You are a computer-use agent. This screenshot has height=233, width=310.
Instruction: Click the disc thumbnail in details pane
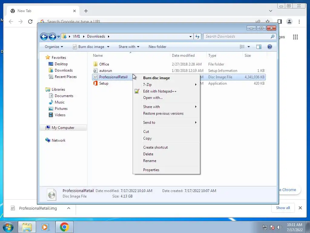point(51,194)
